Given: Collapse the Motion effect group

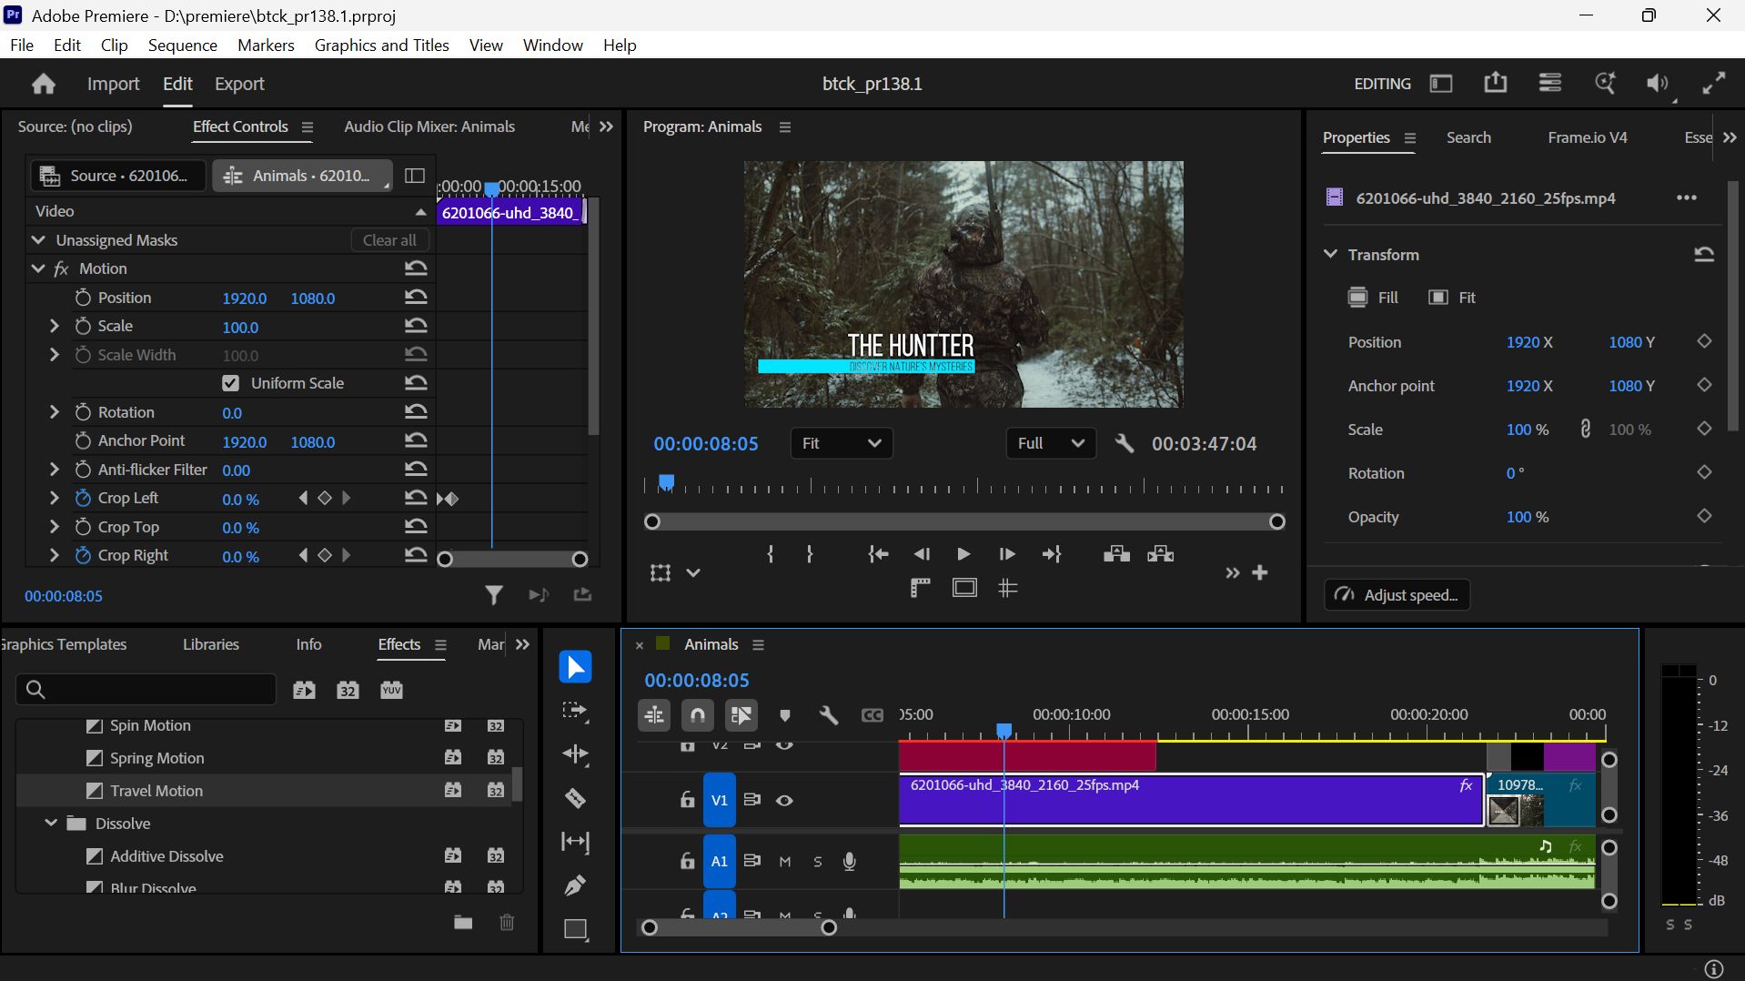Looking at the screenshot, I should [38, 268].
